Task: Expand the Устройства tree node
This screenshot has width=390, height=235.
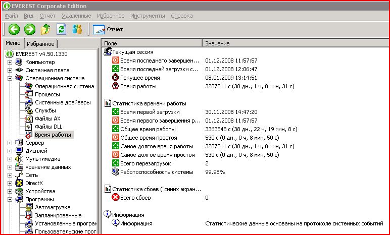Action: click(x=10, y=191)
